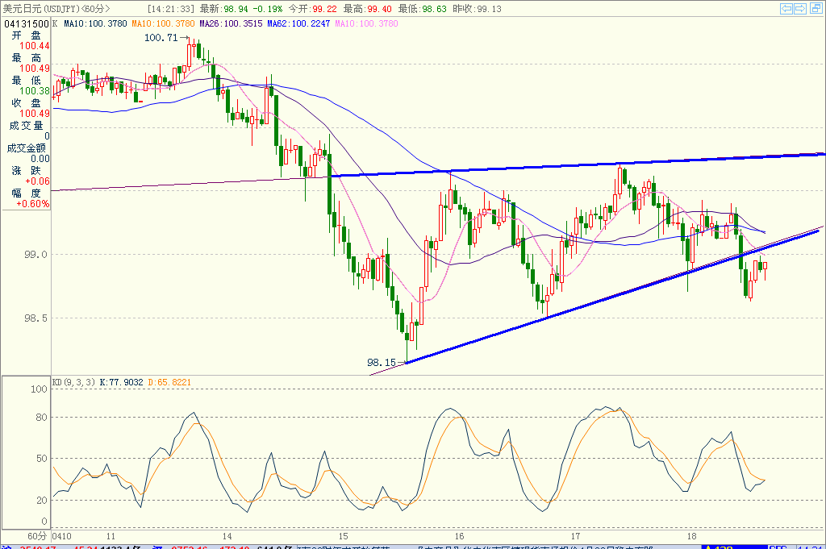Click the 80 level on KD axis
The width and height of the screenshot is (826, 549).
tap(41, 418)
